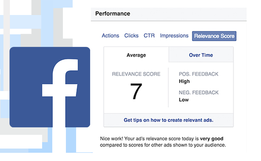Click the RELEVANCE SCORE label

click(136, 74)
